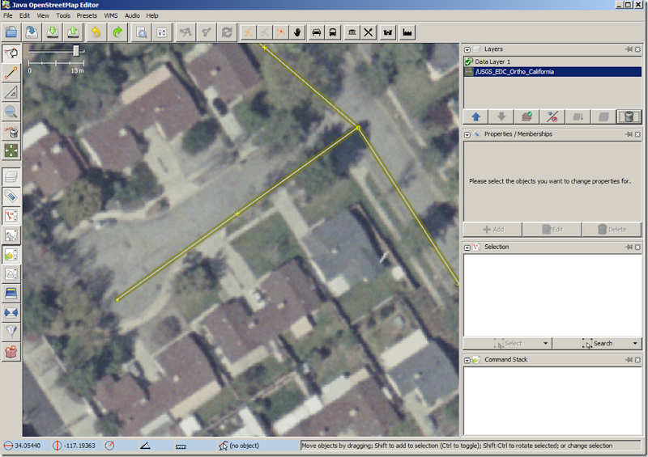Open the Presets menu
The height and width of the screenshot is (457, 648).
click(87, 15)
